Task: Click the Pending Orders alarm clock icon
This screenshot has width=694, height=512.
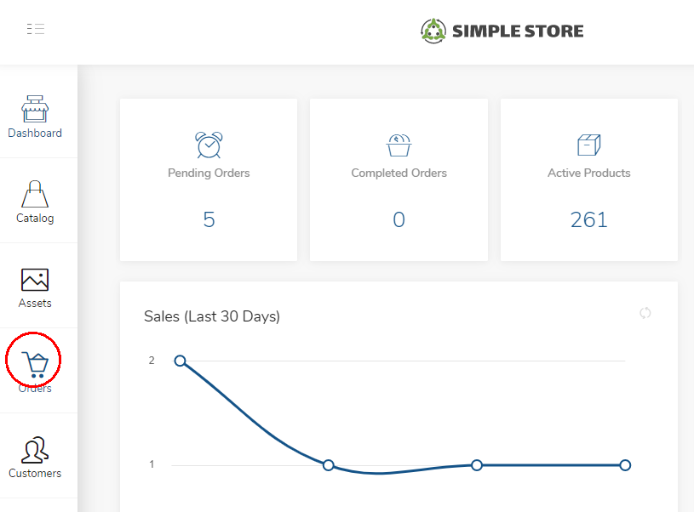Action: (209, 145)
